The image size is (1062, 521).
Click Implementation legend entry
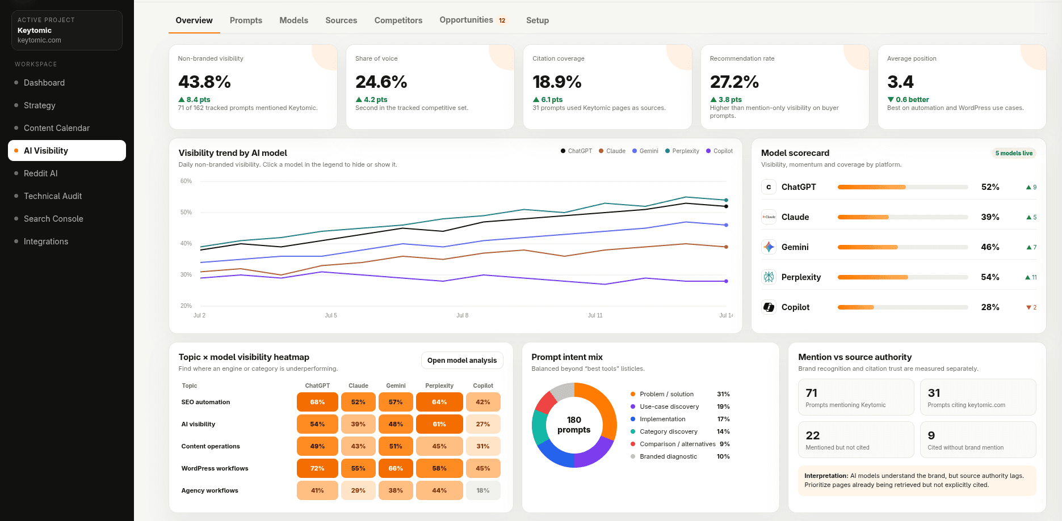pyautogui.click(x=680, y=419)
